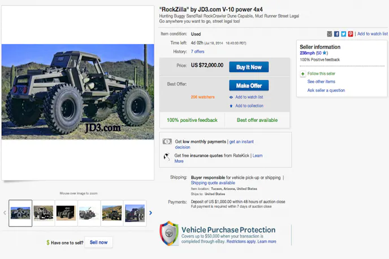Open Shipping quote available link
Image resolution: width=389 pixels, height=259 pixels.
tap(213, 183)
